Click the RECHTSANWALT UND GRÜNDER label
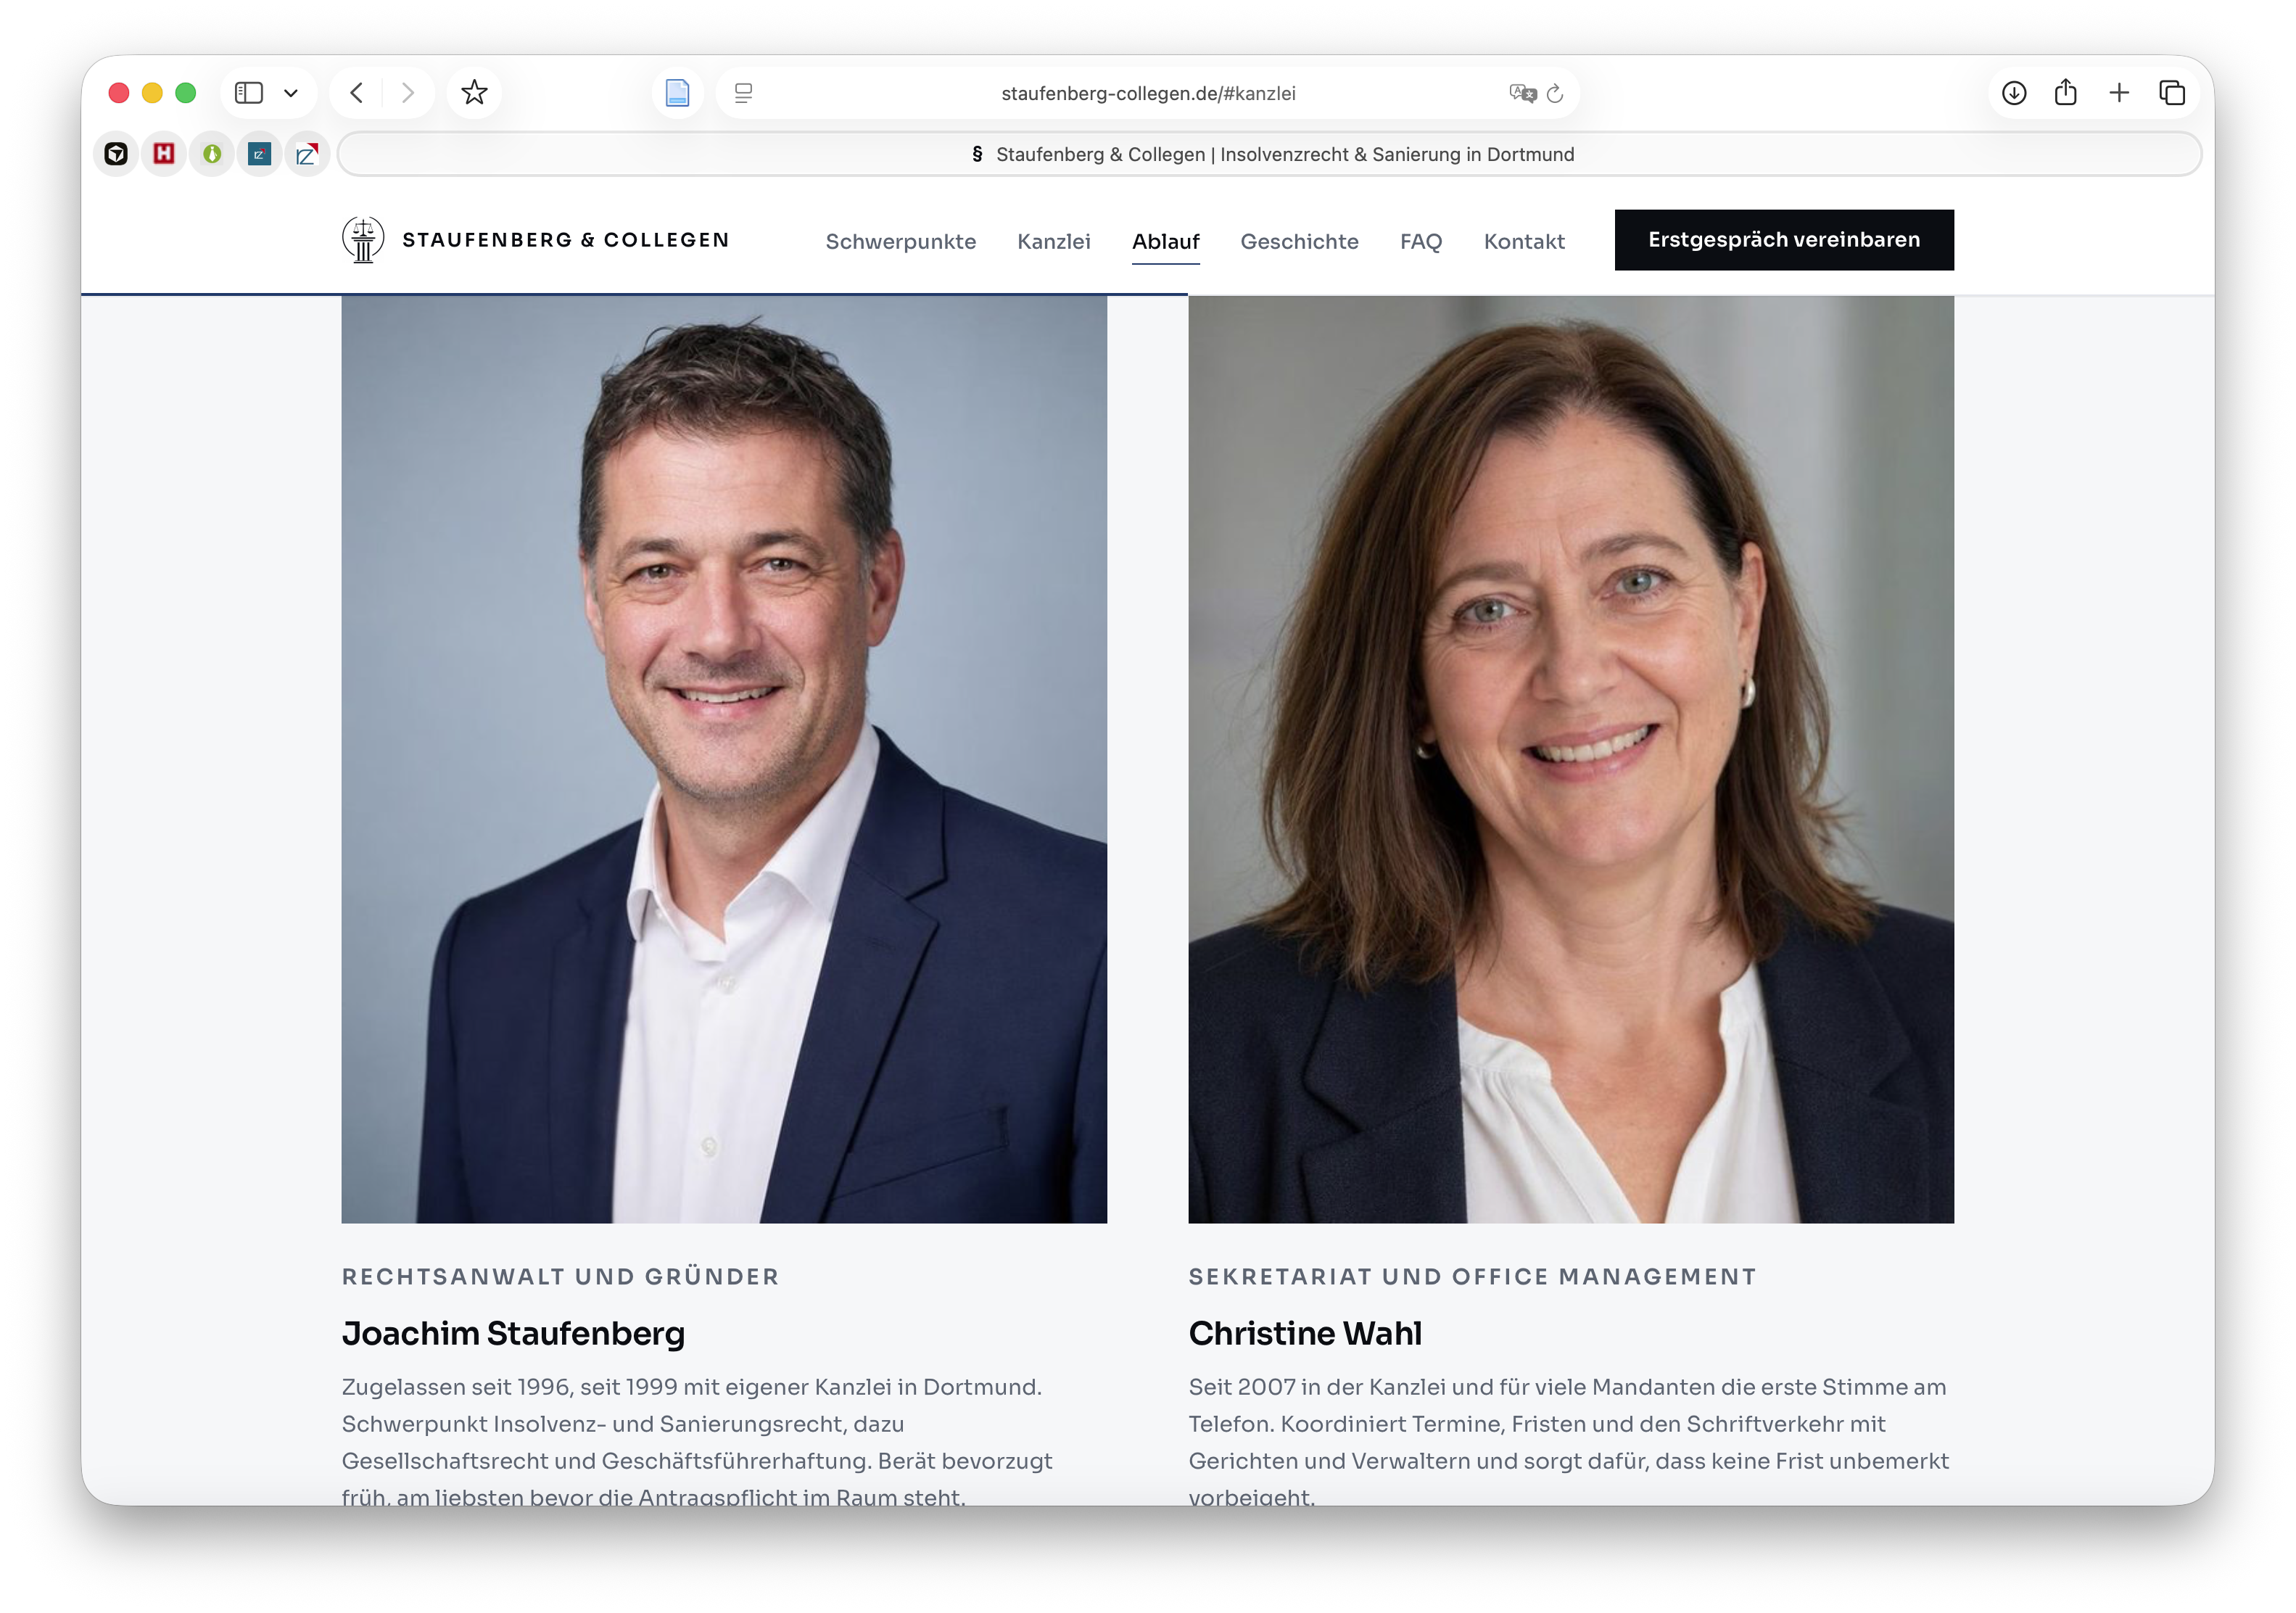The image size is (2296, 1613). pyautogui.click(x=560, y=1276)
